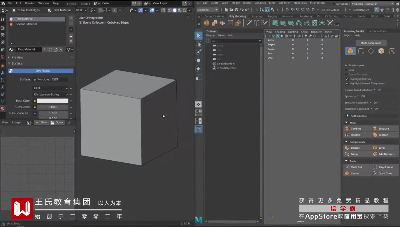Adjust the Subsurface value field
This screenshot has width=400, height=227.
(x=52, y=107)
